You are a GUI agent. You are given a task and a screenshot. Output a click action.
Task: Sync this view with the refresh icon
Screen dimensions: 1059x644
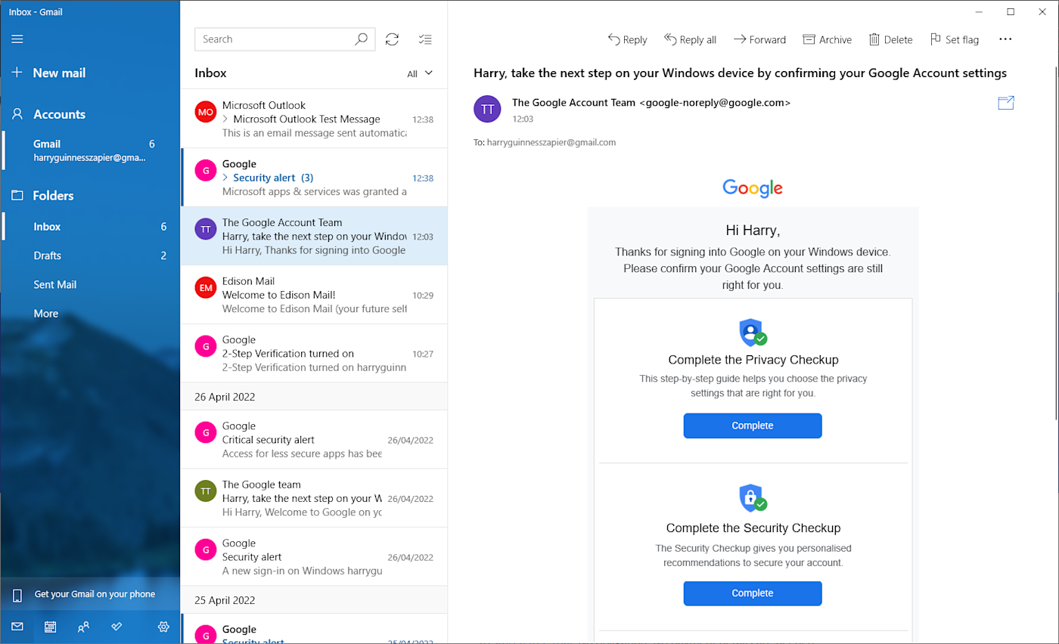coord(392,39)
